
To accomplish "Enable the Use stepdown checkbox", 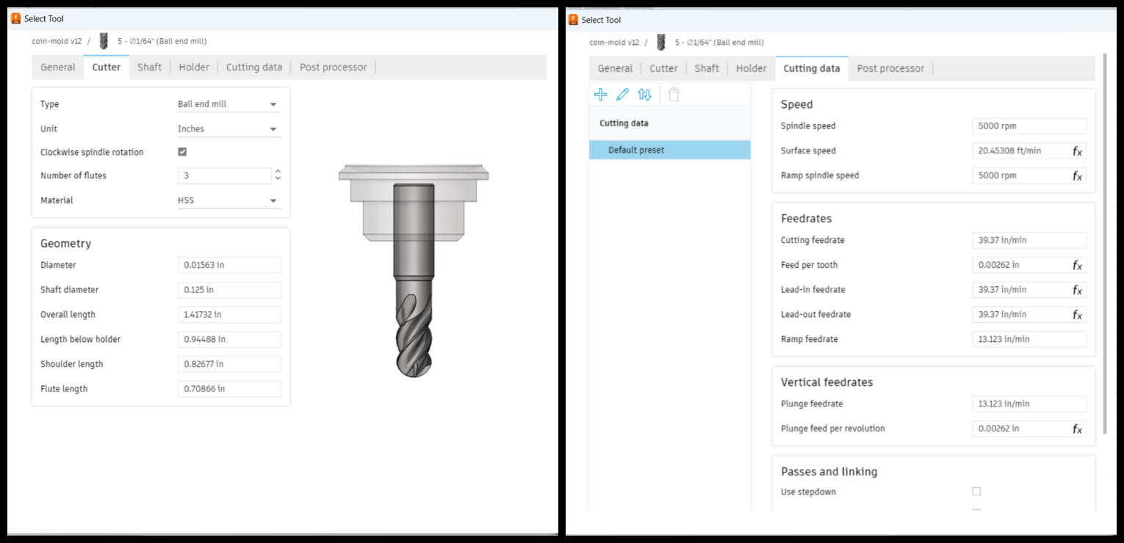I will pyautogui.click(x=976, y=492).
